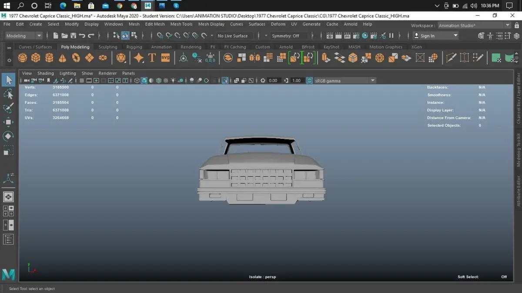Open the Modeling menu set dropdown
The height and width of the screenshot is (293, 522).
click(24, 36)
